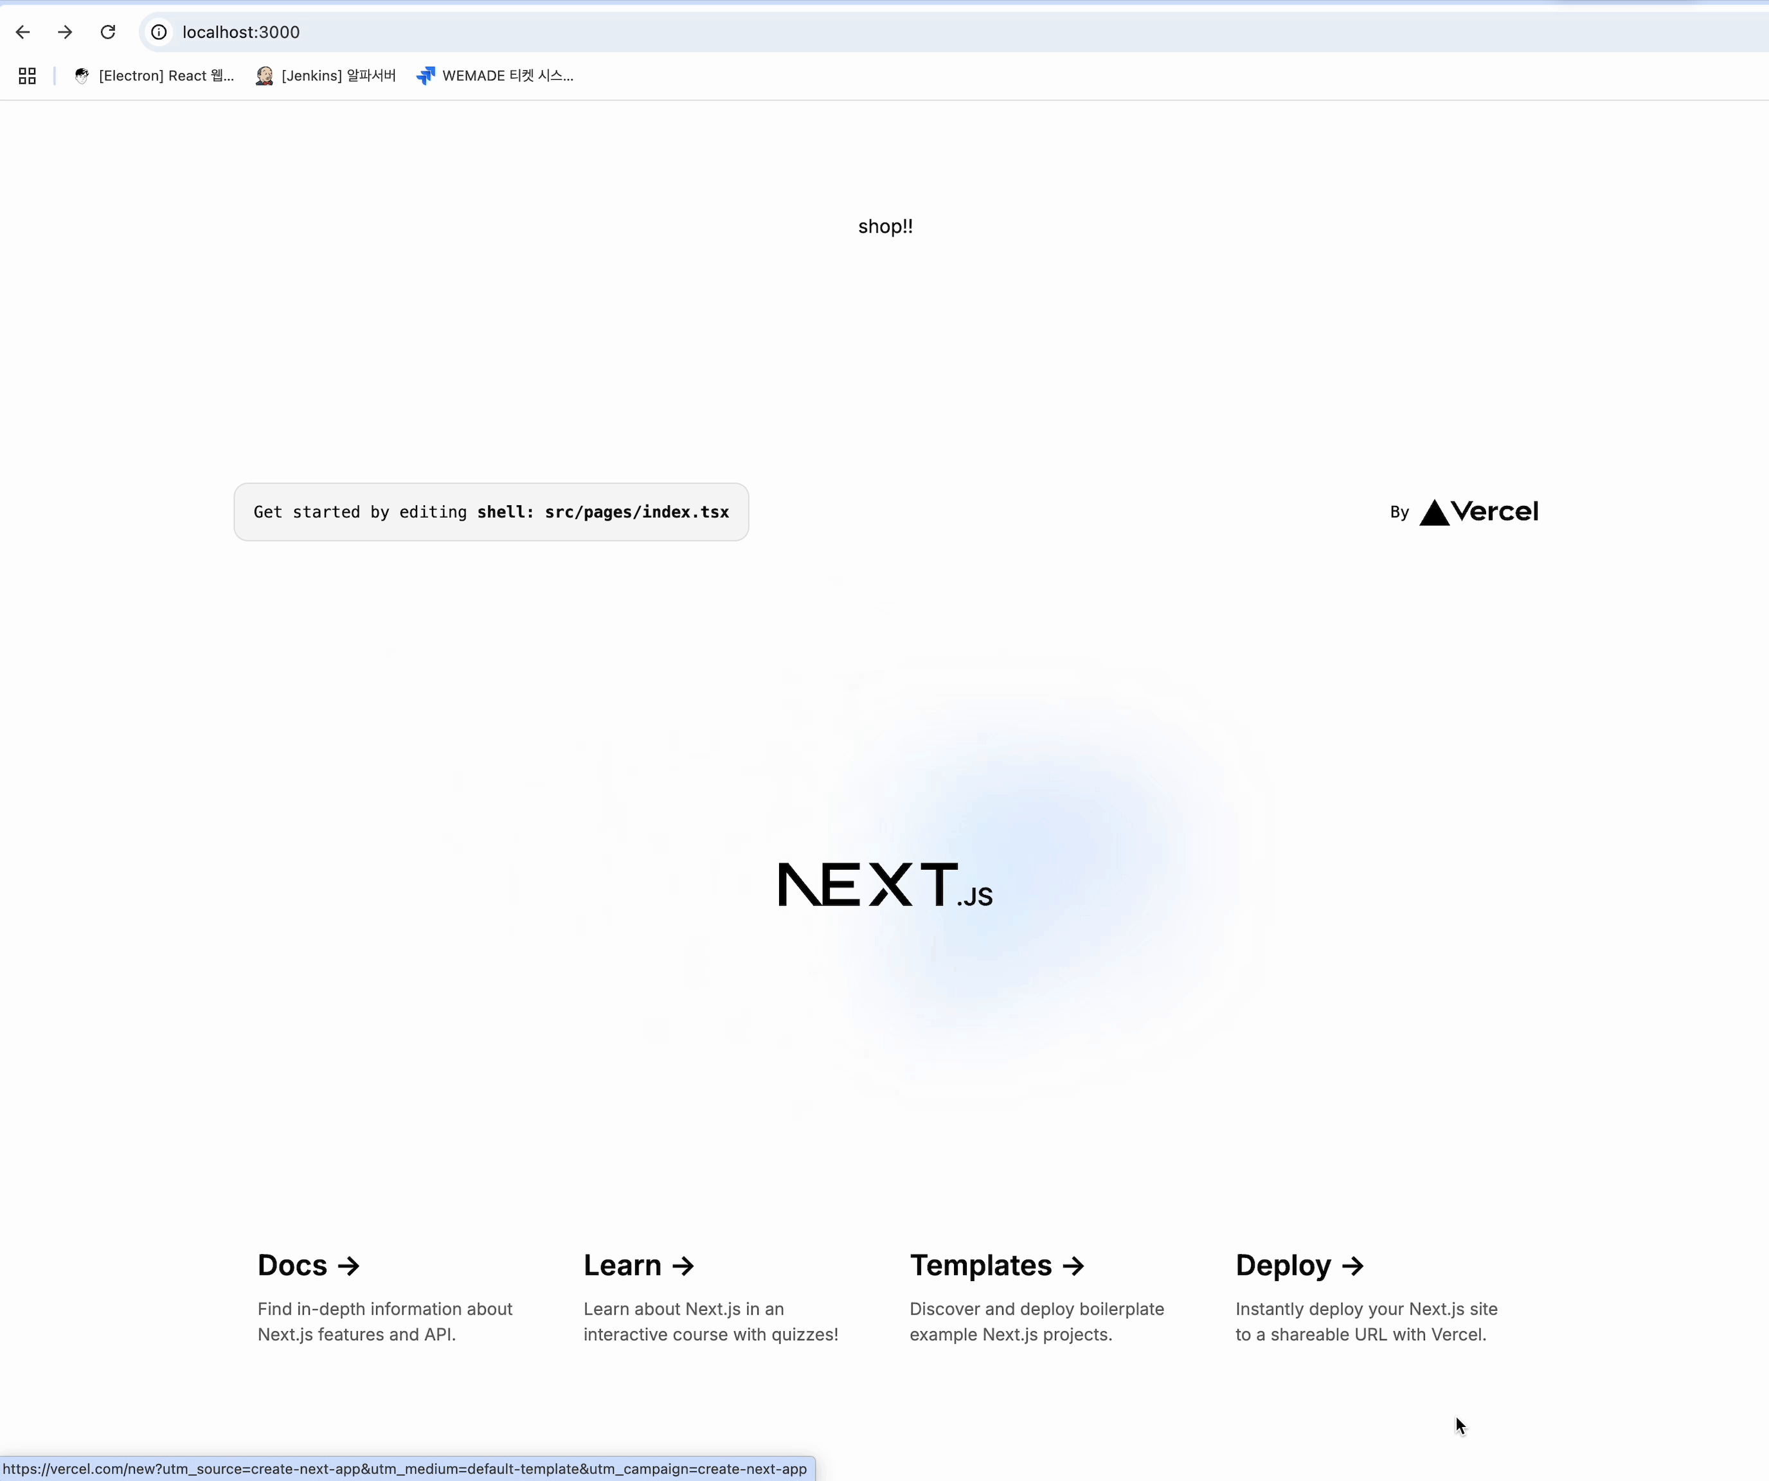Click the arrow beside Learn
The image size is (1769, 1481).
pos(683,1266)
